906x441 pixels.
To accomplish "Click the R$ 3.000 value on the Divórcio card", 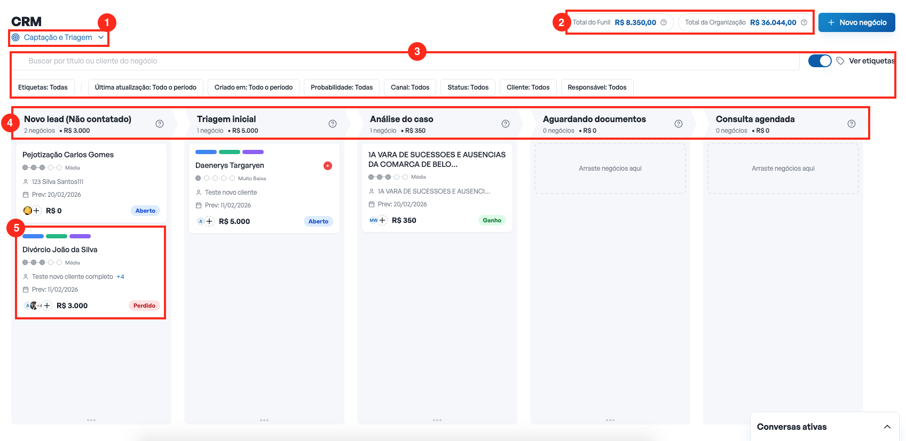I will [72, 306].
